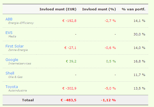Open the Shell stock link

(10, 73)
